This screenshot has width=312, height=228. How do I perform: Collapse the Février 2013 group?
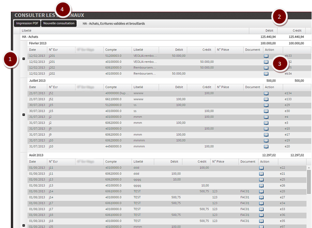tap(23, 59)
